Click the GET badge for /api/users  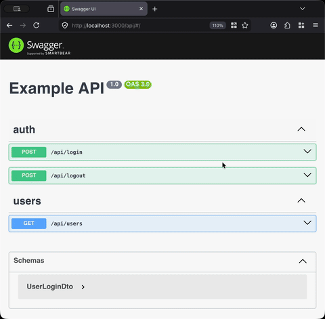29,224
